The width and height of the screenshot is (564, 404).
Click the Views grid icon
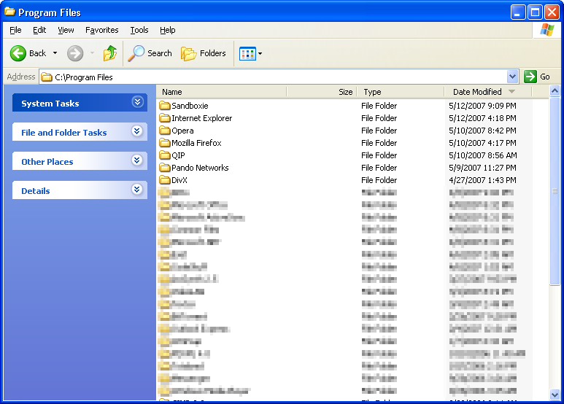247,53
